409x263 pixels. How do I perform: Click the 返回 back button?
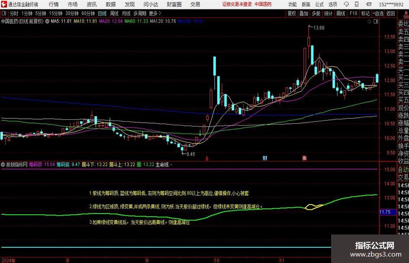(x=390, y=13)
